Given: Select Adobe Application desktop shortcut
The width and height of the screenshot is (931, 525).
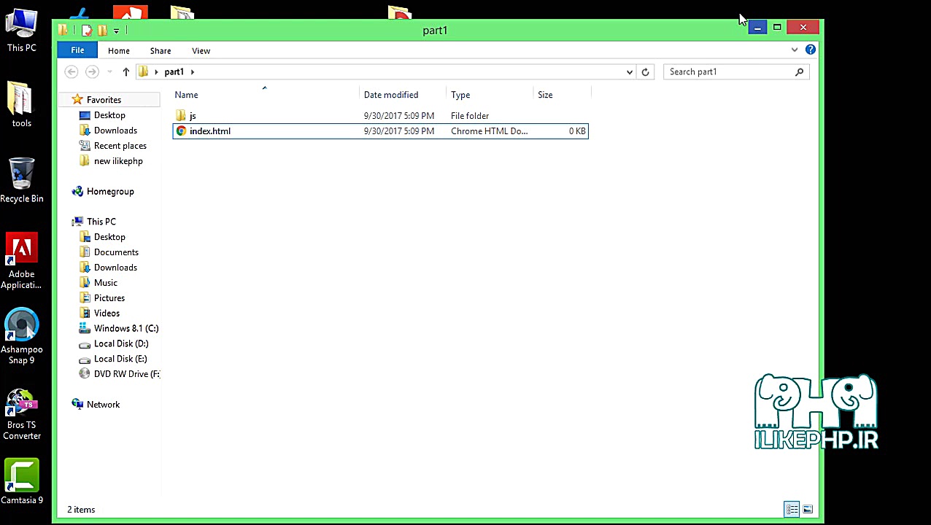Looking at the screenshot, I should [22, 261].
